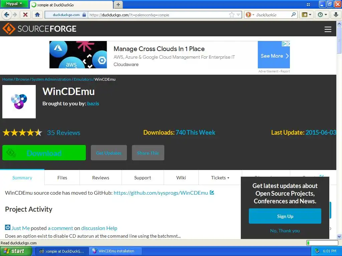Click 'See More' on the advertisement
Screen dimensions: 342x256
(274, 56)
